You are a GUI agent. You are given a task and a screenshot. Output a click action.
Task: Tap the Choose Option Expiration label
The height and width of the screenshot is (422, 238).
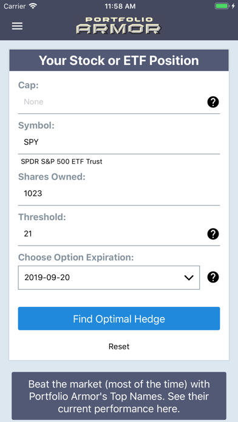[76, 257]
